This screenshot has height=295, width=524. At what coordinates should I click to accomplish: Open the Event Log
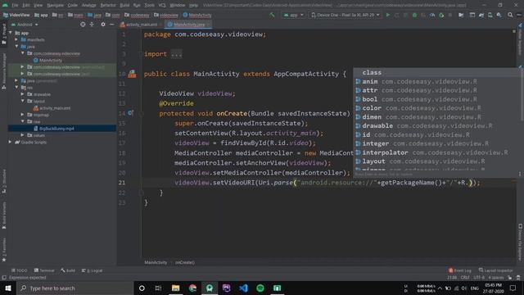pos(460,270)
